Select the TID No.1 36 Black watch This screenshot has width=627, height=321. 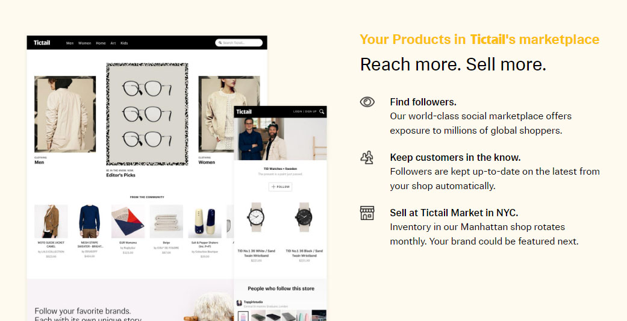304,217
